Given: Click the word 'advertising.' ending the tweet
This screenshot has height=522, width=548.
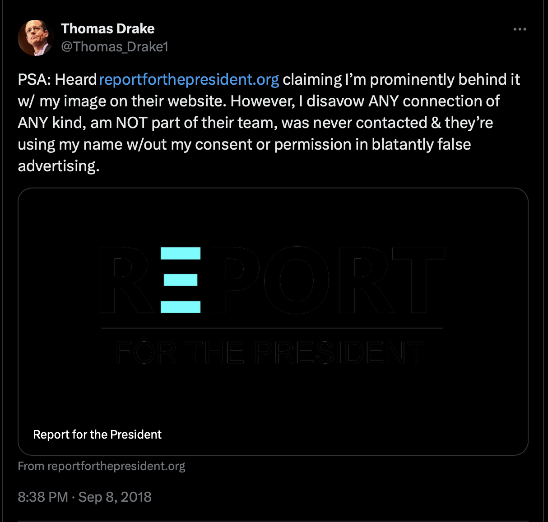Looking at the screenshot, I should 59,166.
